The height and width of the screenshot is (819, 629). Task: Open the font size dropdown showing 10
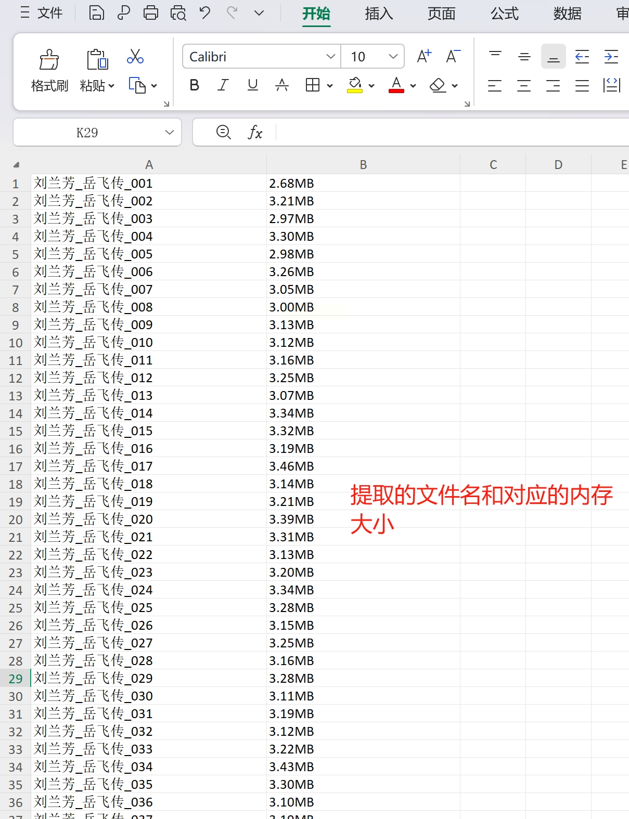point(393,57)
